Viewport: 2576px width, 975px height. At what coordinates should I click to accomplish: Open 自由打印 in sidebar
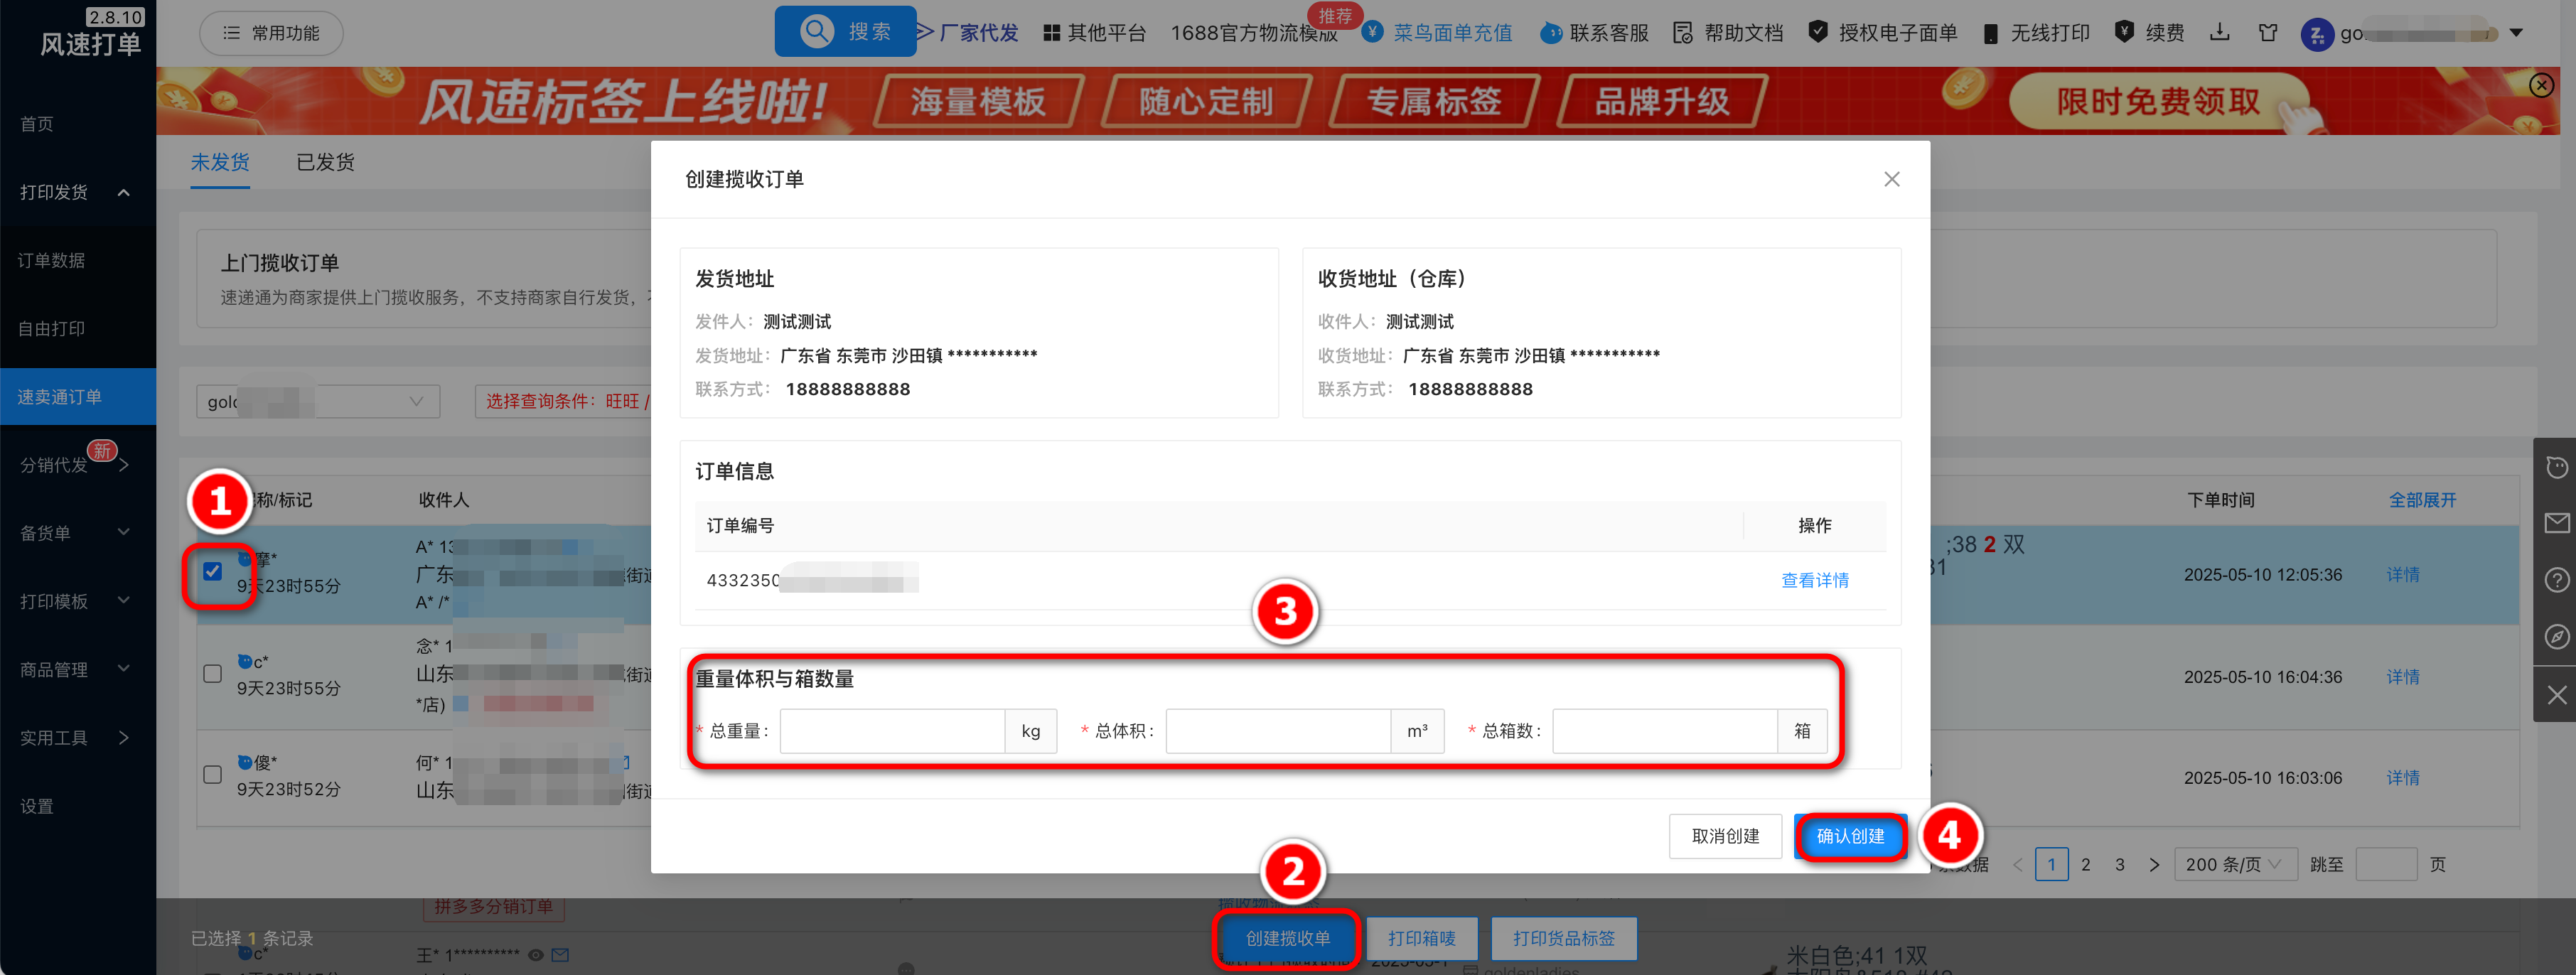pyautogui.click(x=51, y=328)
